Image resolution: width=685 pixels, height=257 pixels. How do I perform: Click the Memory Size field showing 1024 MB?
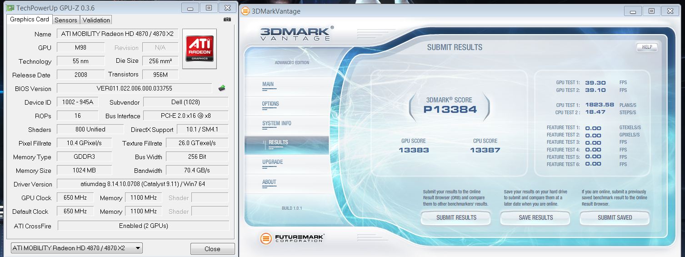click(84, 170)
